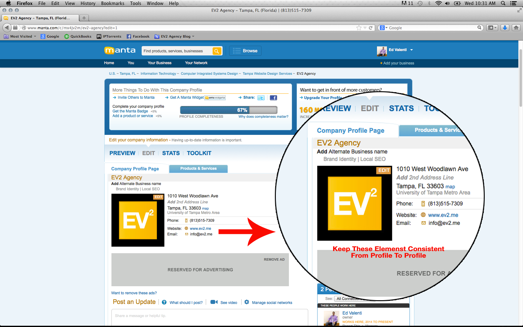
Task: Click the orange Manta search magnifier button
Action: coord(217,51)
